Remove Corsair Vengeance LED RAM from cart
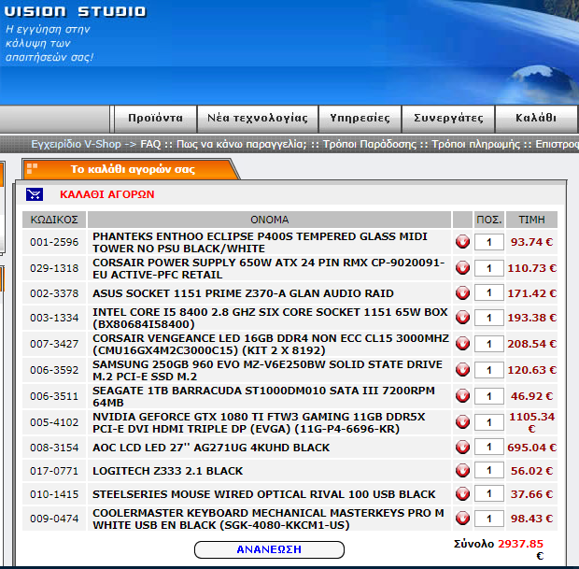 click(462, 344)
